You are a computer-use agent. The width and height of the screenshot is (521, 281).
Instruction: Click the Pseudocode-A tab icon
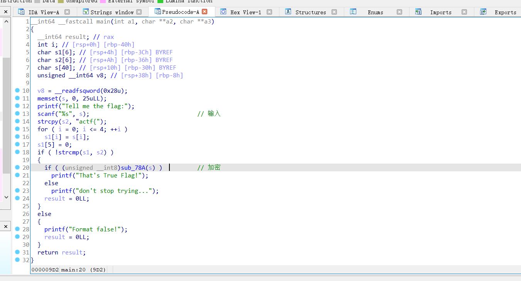[157, 12]
